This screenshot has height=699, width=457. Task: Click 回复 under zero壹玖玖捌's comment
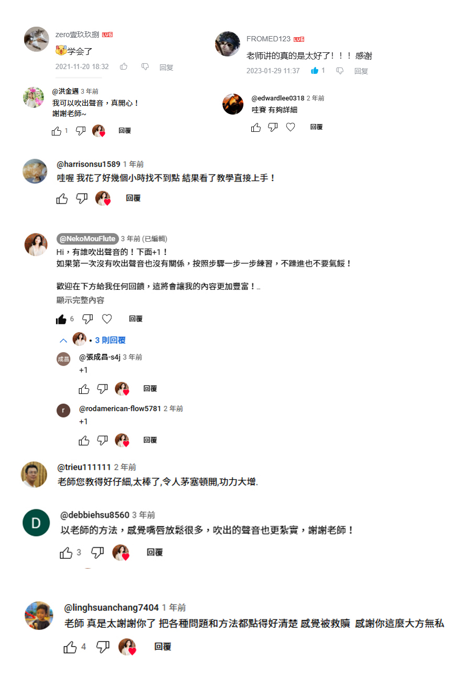[166, 67]
